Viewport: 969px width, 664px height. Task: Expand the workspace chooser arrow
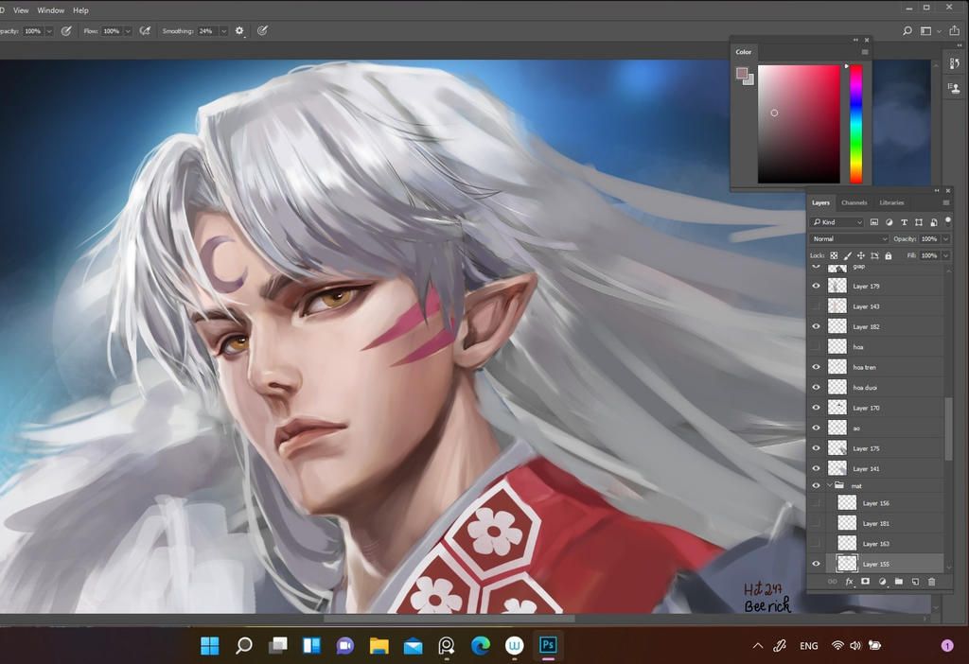click(940, 31)
